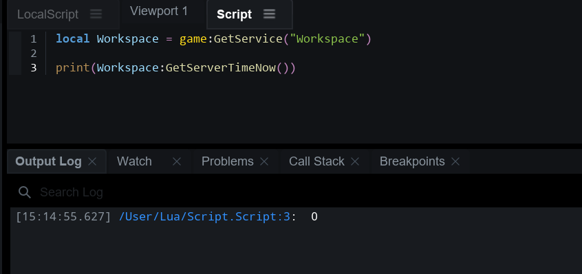Click the local keyword on line 1
The height and width of the screenshot is (274, 582).
pyautogui.click(x=73, y=39)
